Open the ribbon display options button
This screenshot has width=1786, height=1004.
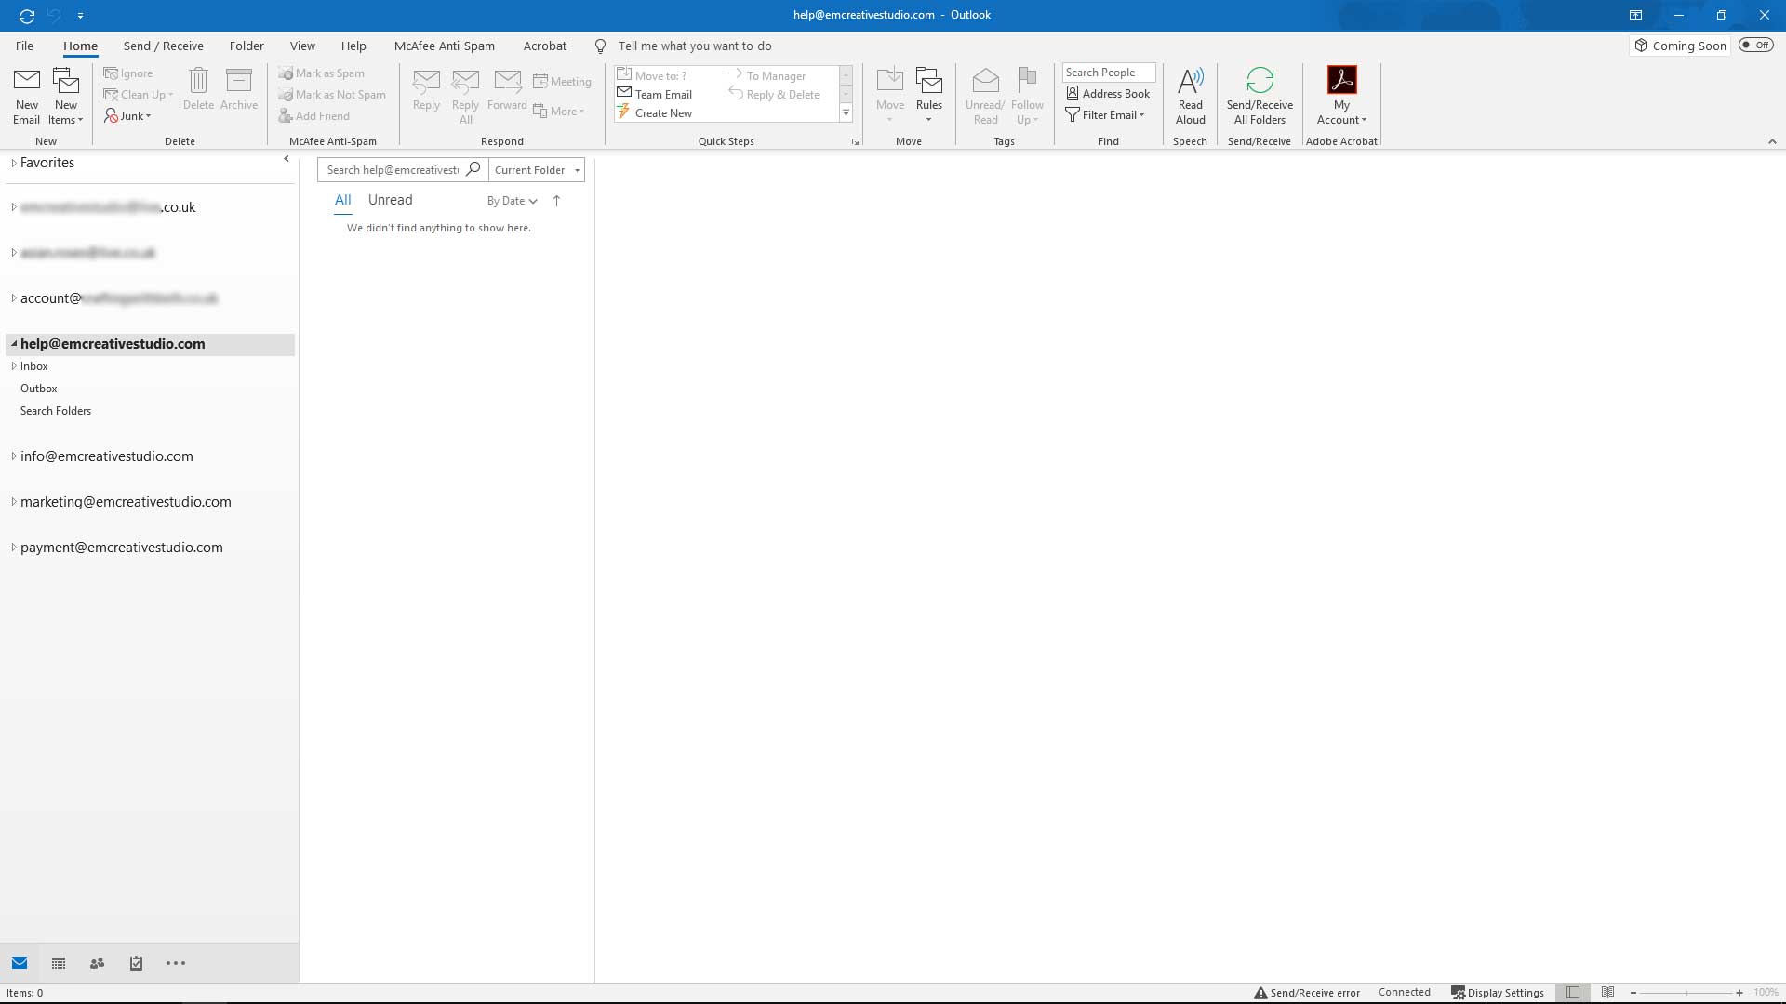click(1635, 15)
